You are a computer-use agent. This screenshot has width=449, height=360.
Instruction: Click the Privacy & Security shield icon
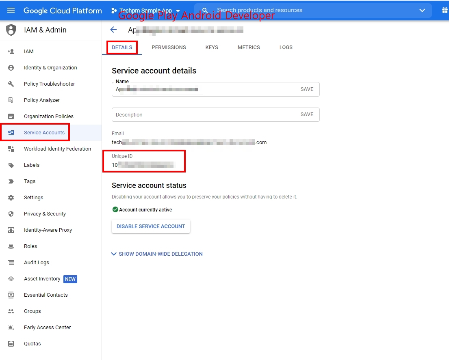coord(11,214)
